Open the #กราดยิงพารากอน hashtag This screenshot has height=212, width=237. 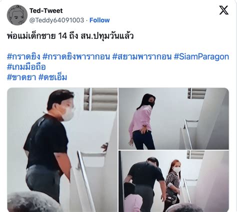coord(76,56)
